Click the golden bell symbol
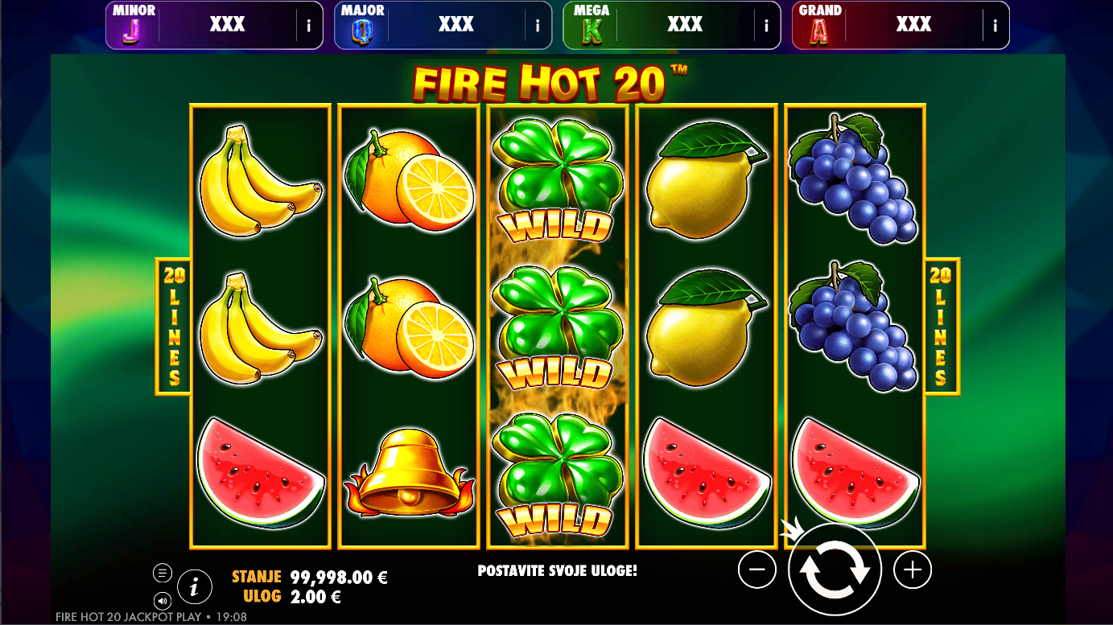The height and width of the screenshot is (625, 1113). click(410, 472)
